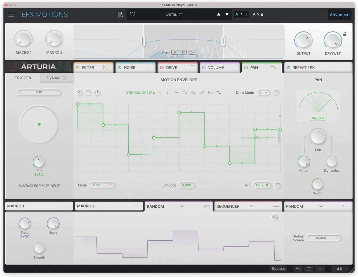Toggle the Drive module power button

162,68
